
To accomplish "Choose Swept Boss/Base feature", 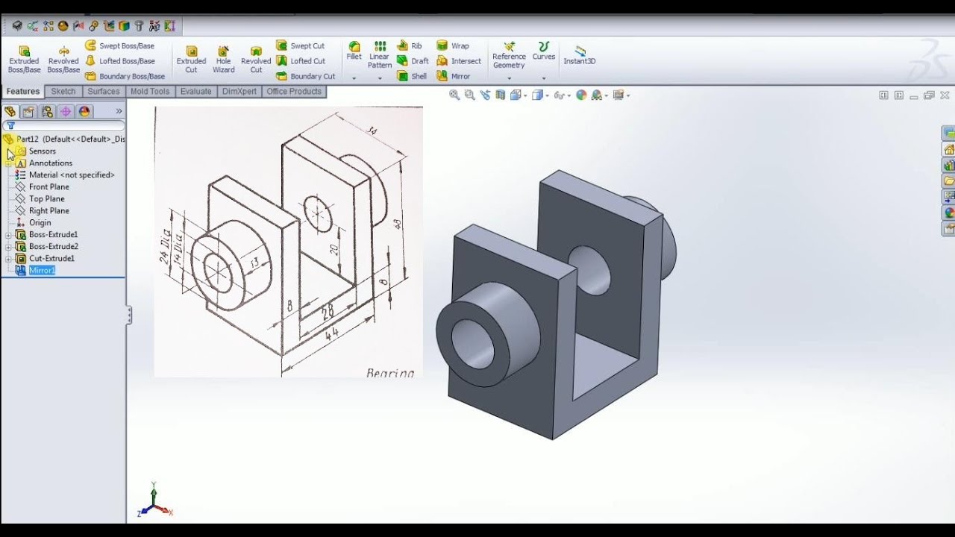I will click(x=120, y=45).
